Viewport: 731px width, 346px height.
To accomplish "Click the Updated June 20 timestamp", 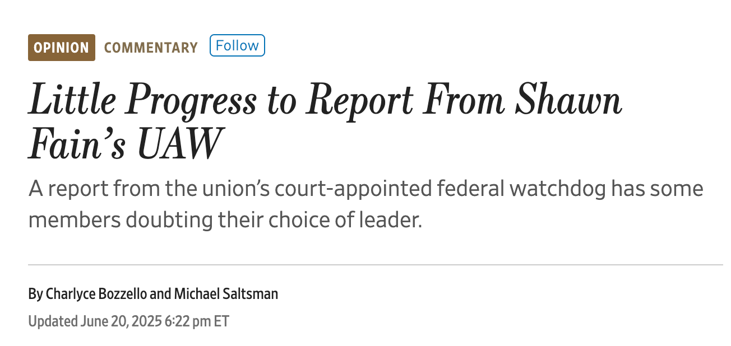I will (129, 321).
